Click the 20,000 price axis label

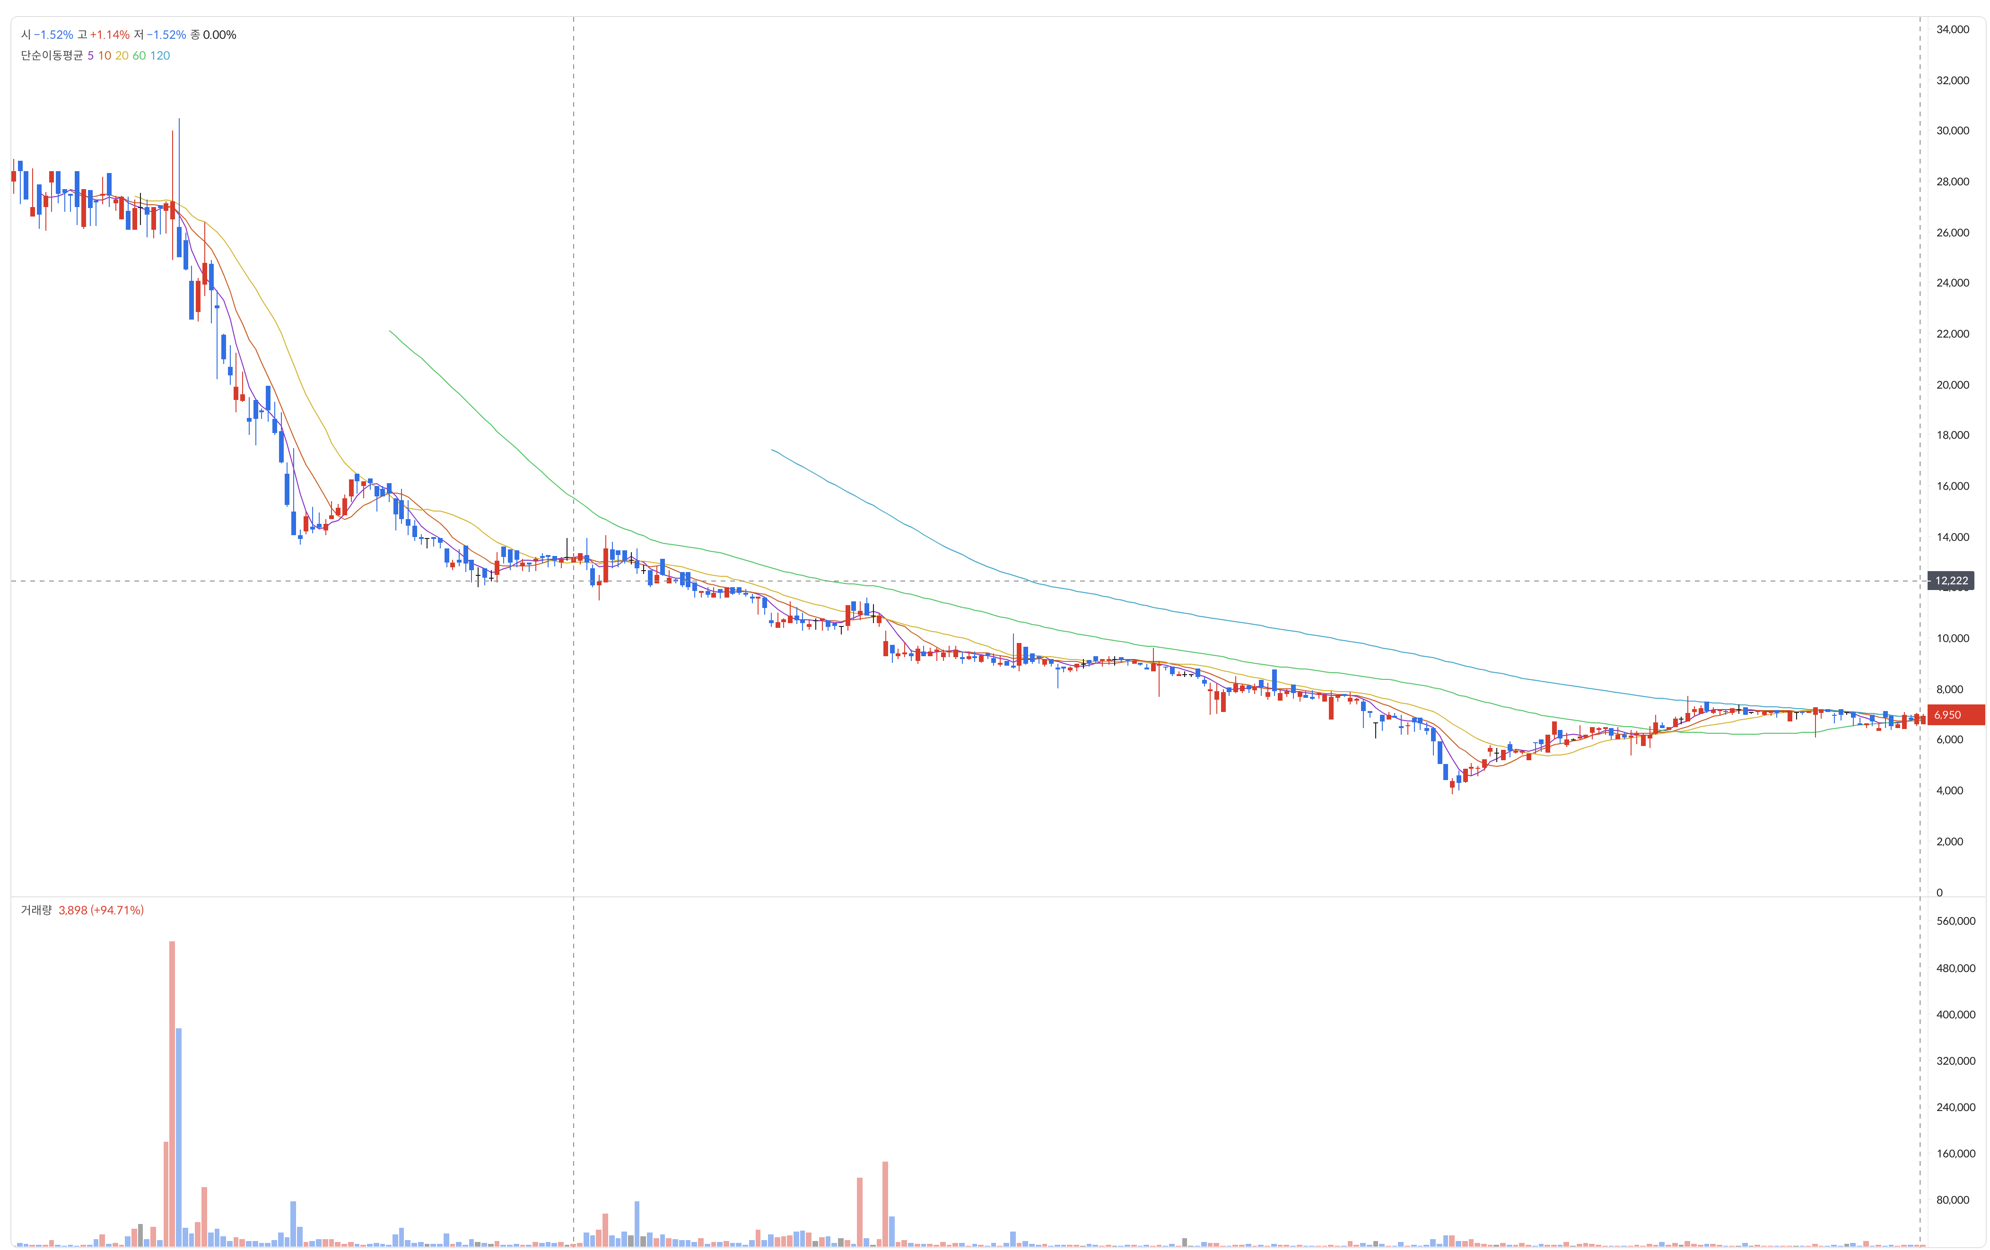coord(1952,384)
